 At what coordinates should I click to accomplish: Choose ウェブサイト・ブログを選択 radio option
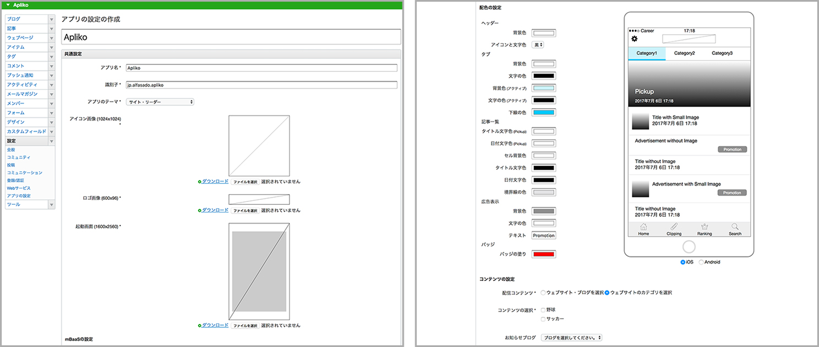tap(543, 293)
